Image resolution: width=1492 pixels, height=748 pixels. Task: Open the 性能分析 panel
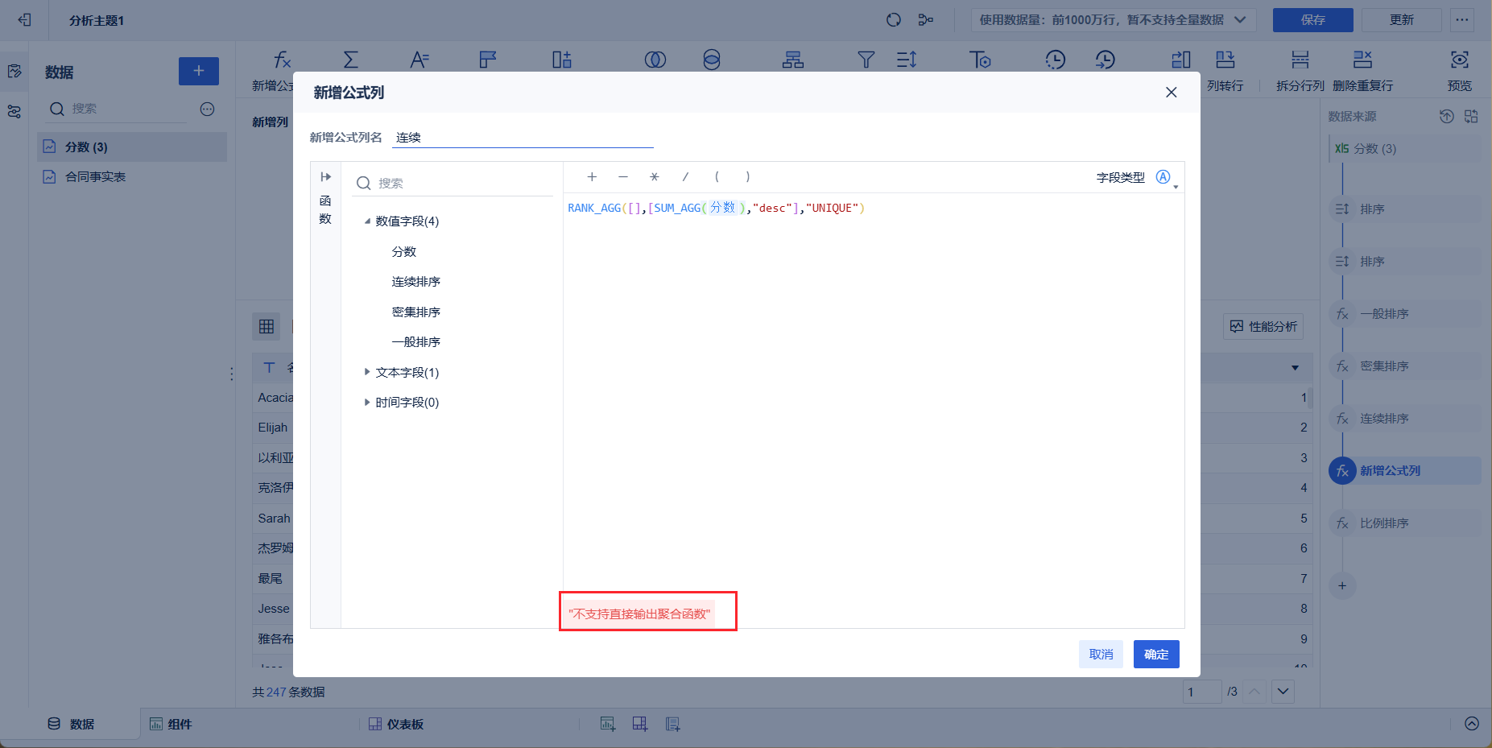(1263, 326)
